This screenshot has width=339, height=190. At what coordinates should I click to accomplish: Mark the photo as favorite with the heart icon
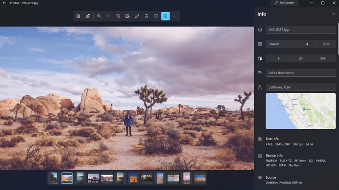pyautogui.click(x=156, y=16)
